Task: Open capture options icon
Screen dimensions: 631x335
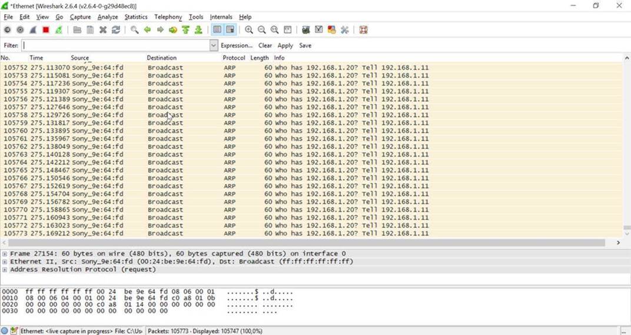Action: coord(20,30)
